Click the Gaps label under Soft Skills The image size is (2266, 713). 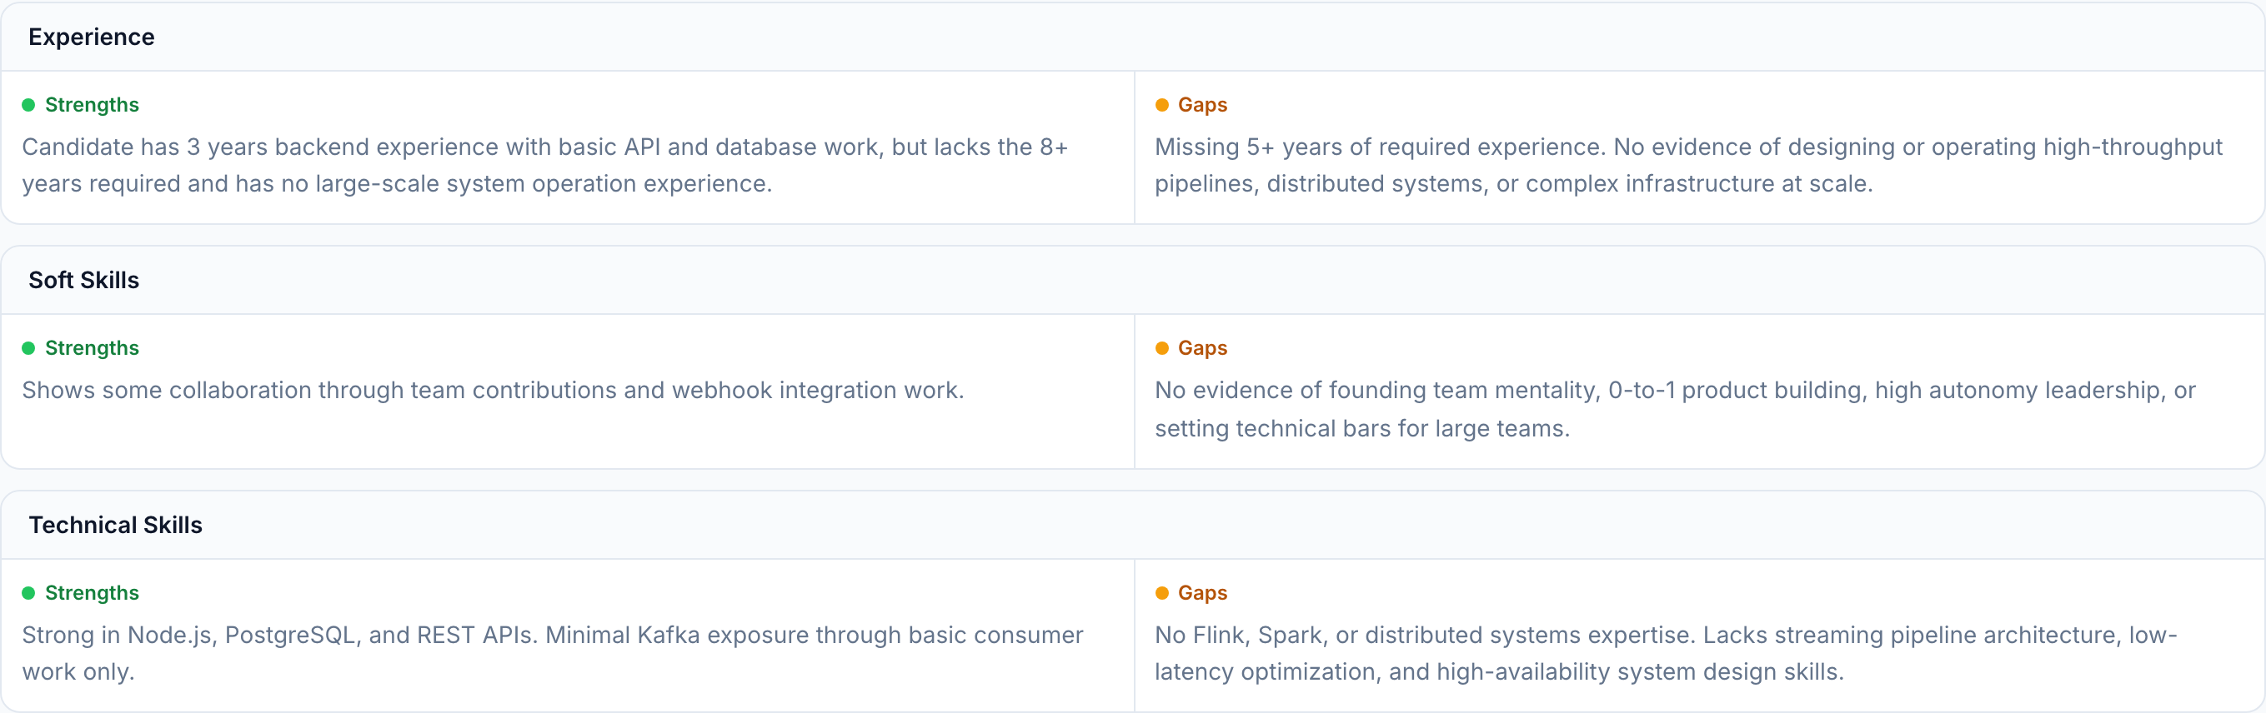pos(1201,348)
